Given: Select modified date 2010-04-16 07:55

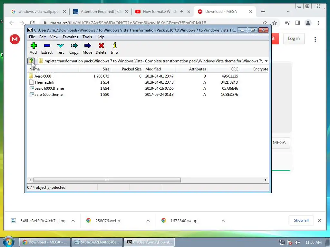Looking at the screenshot, I should (159, 88).
